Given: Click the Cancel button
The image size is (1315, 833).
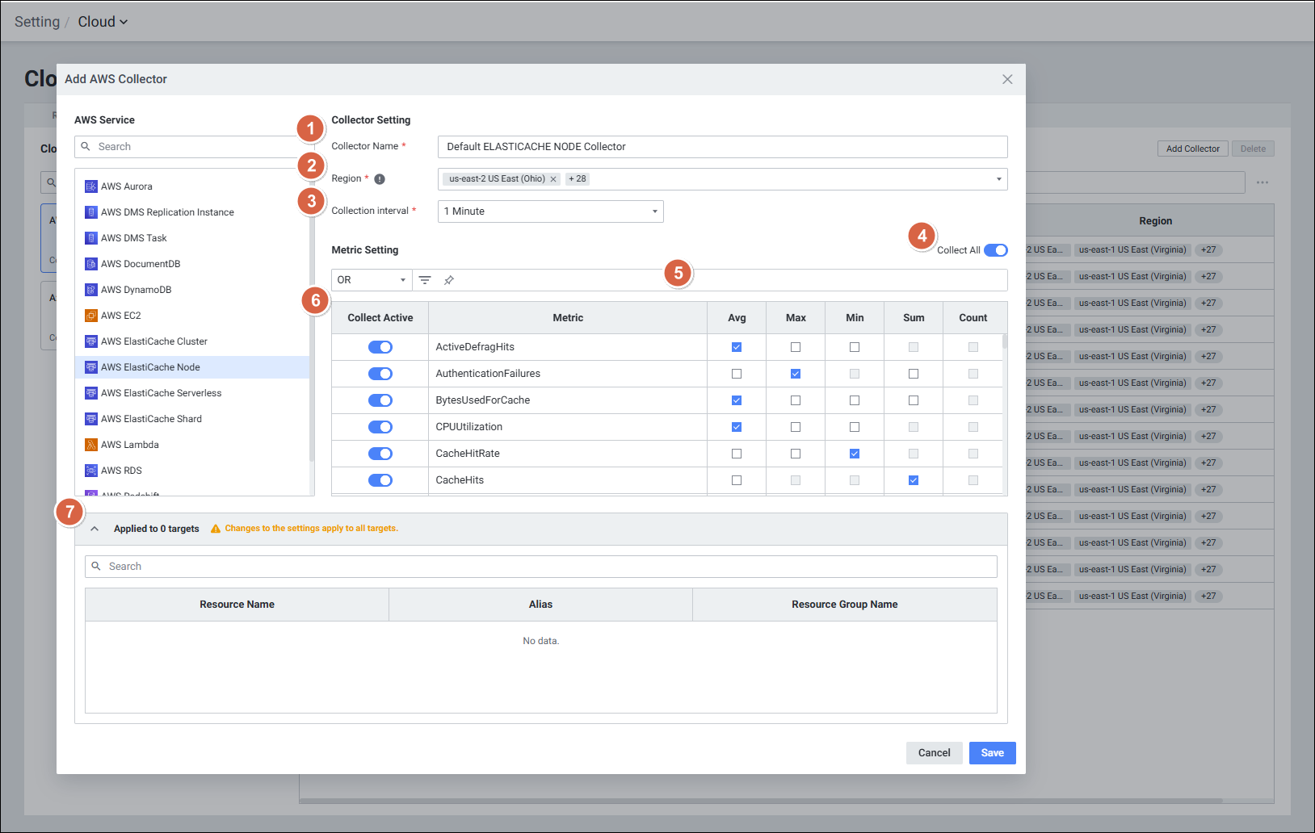Looking at the screenshot, I should click(934, 753).
